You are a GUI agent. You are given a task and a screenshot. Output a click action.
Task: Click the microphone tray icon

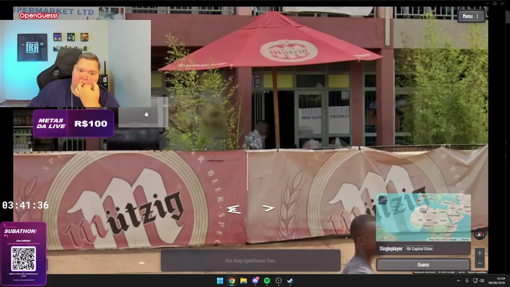tap(467, 281)
